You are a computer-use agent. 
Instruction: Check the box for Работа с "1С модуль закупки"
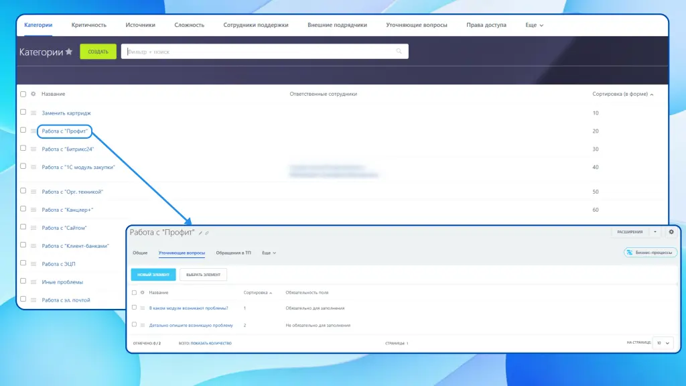23,166
